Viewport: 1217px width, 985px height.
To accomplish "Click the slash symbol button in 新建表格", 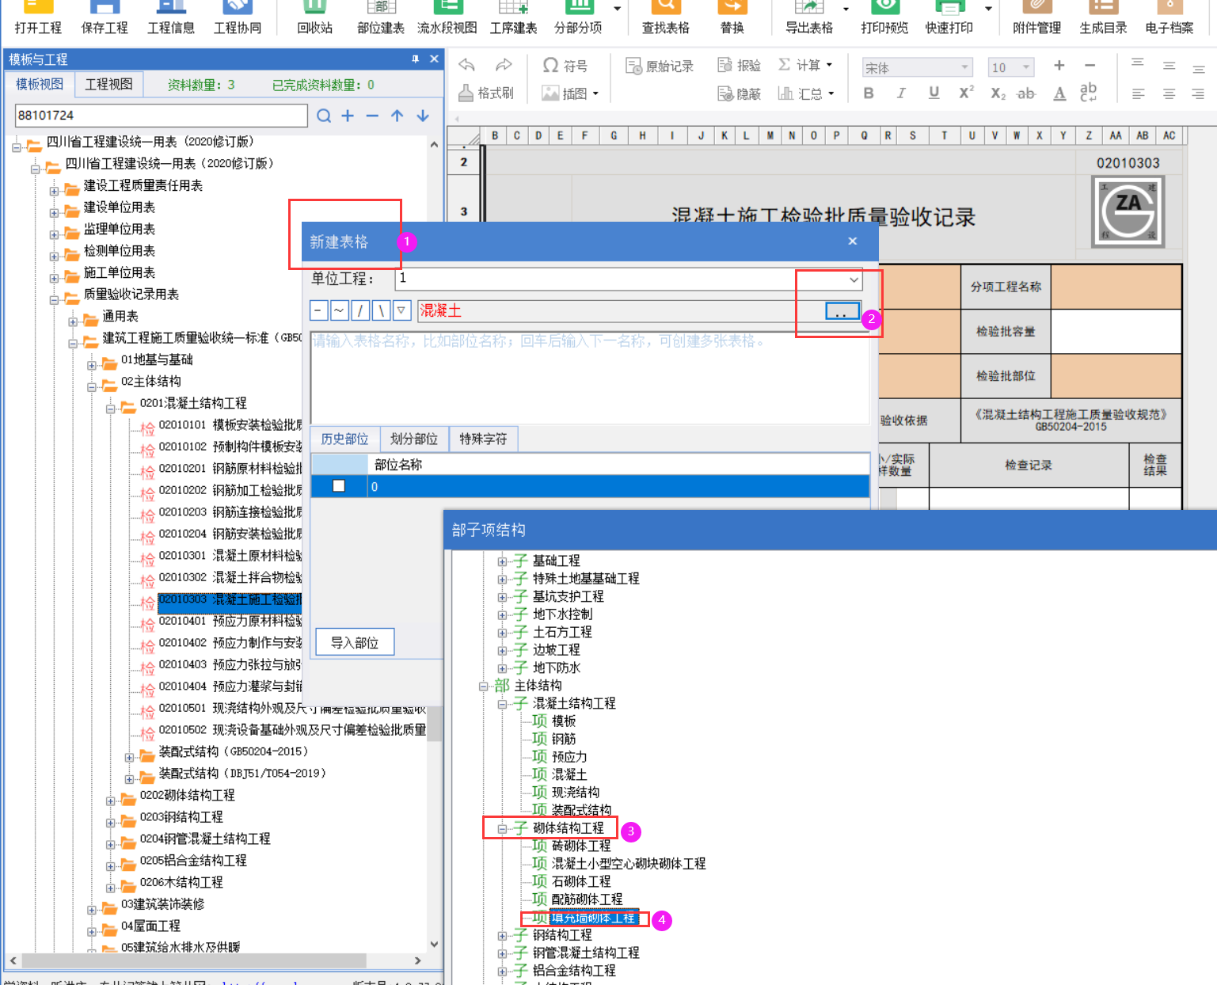I will [360, 310].
